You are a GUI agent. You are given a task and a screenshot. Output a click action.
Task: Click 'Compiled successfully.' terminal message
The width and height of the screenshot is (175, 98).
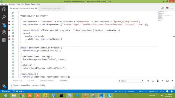click(x=34, y=85)
